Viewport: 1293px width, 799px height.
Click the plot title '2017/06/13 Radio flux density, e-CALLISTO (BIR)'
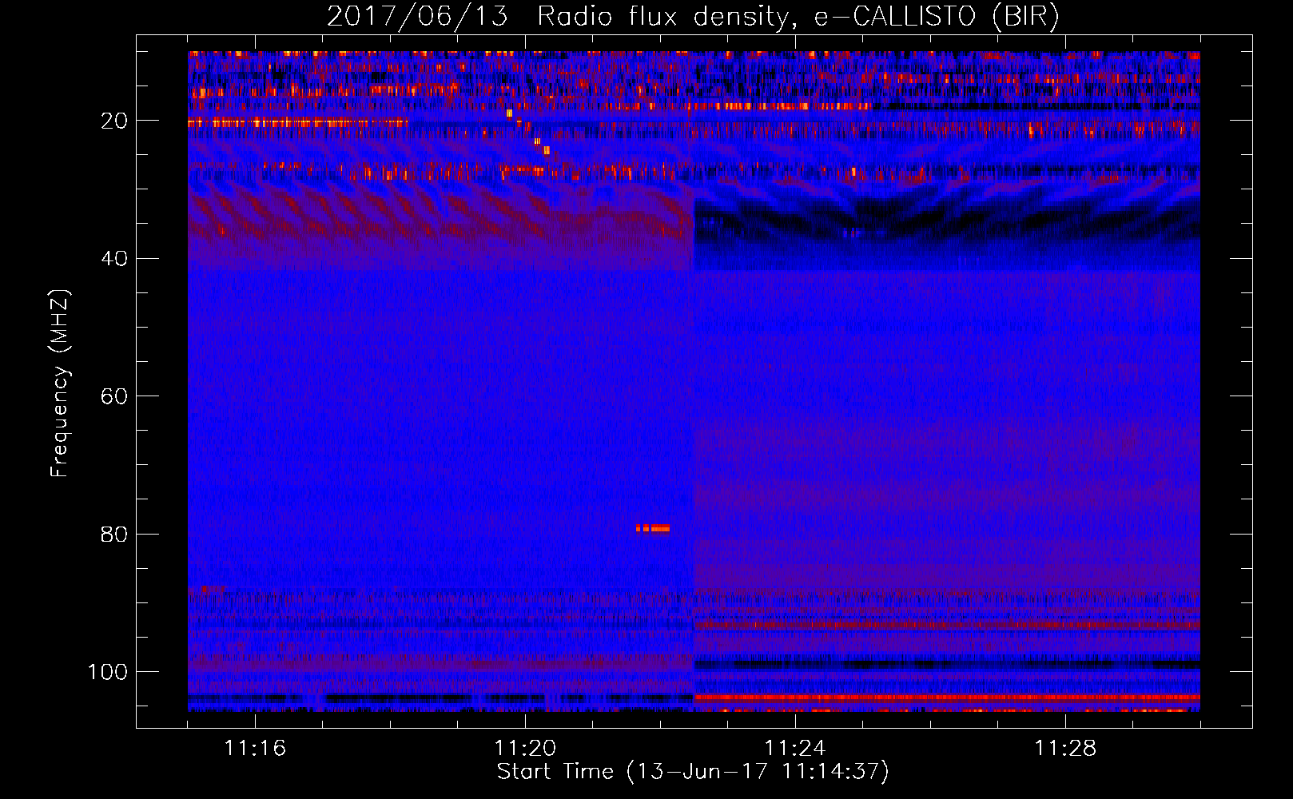click(x=693, y=16)
